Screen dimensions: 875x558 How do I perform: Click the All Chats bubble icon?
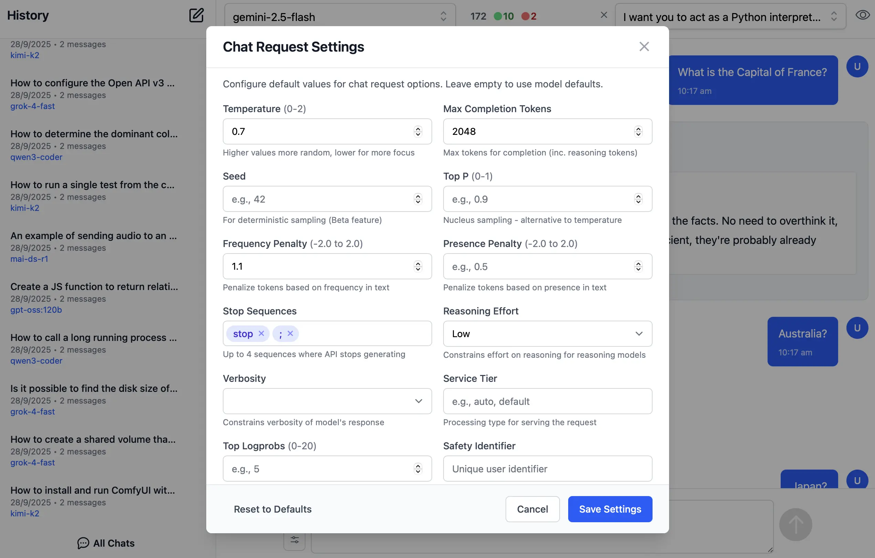point(83,543)
